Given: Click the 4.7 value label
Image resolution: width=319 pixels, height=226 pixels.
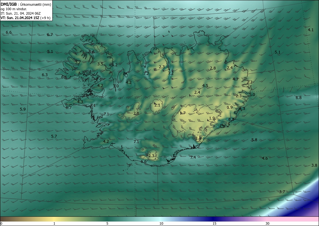Looking at the screenshot, I should pyautogui.click(x=236, y=79).
